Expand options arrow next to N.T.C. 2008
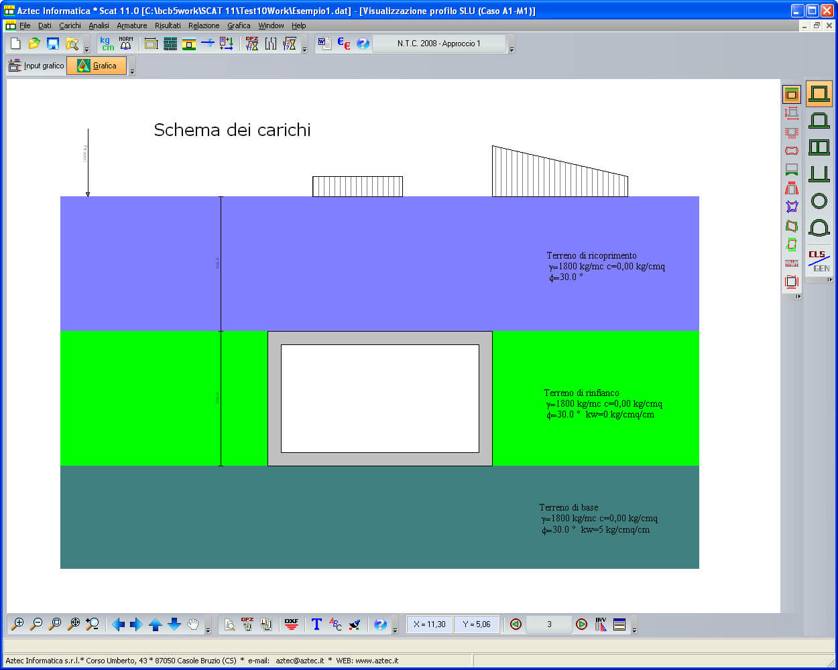Screen dimensions: 838x670 pyautogui.click(x=512, y=50)
